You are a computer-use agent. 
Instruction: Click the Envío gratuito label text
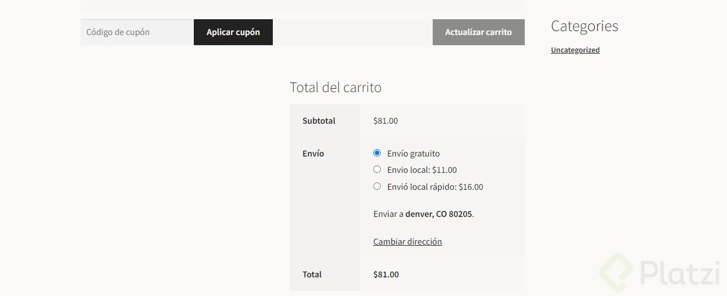click(x=413, y=154)
